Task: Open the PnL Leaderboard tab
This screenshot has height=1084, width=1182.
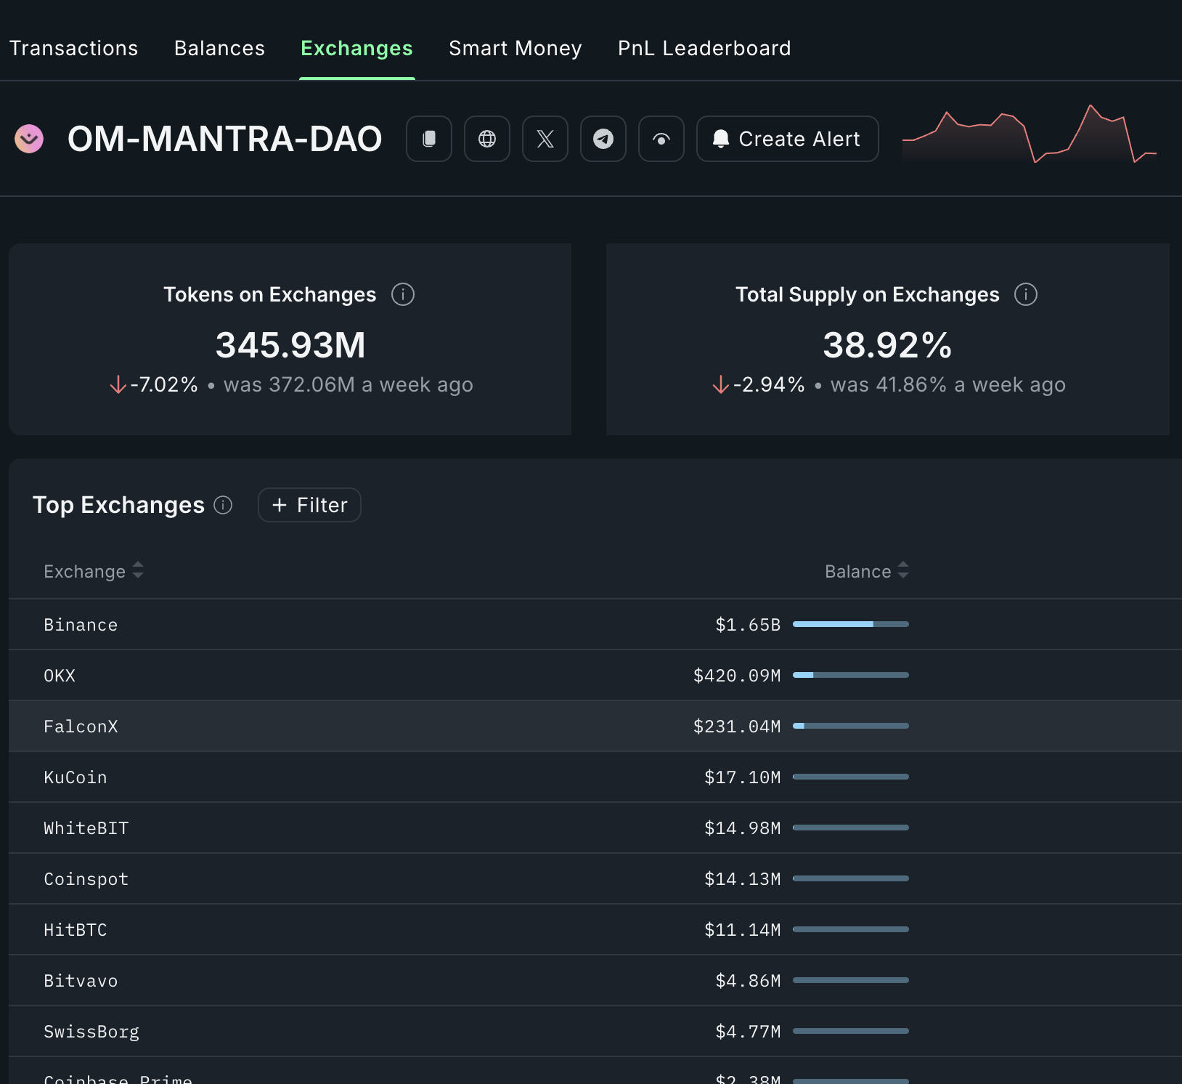Action: pyautogui.click(x=704, y=48)
